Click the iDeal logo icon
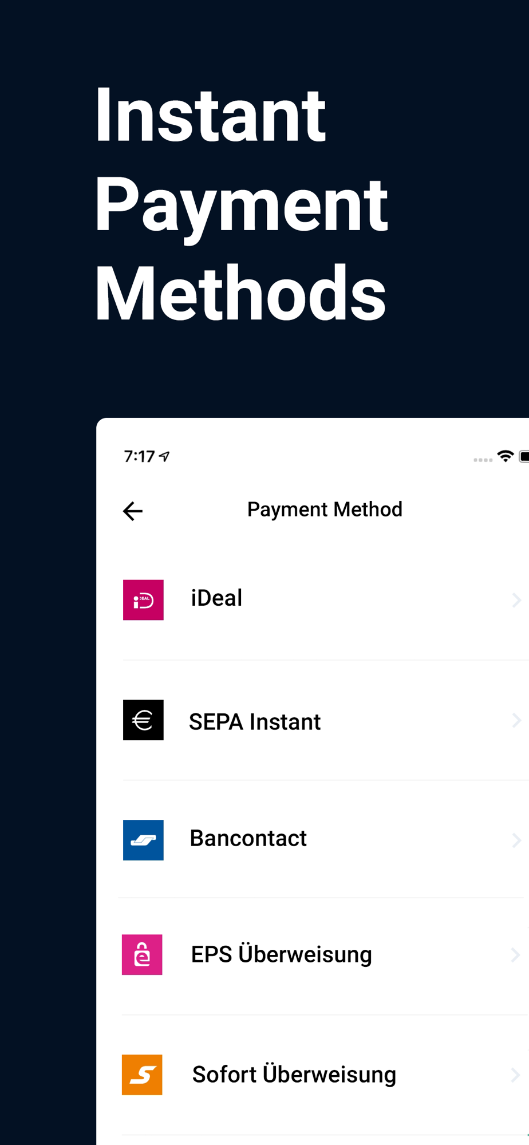The height and width of the screenshot is (1145, 529). [143, 600]
